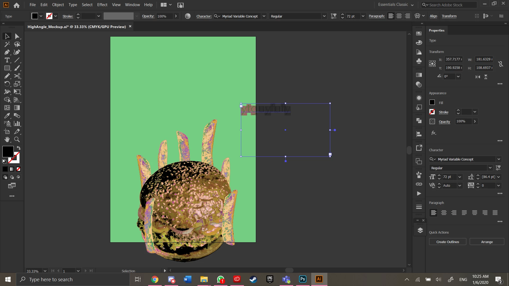Choose the Eyedropper tool
The width and height of the screenshot is (509, 286).
[7, 116]
